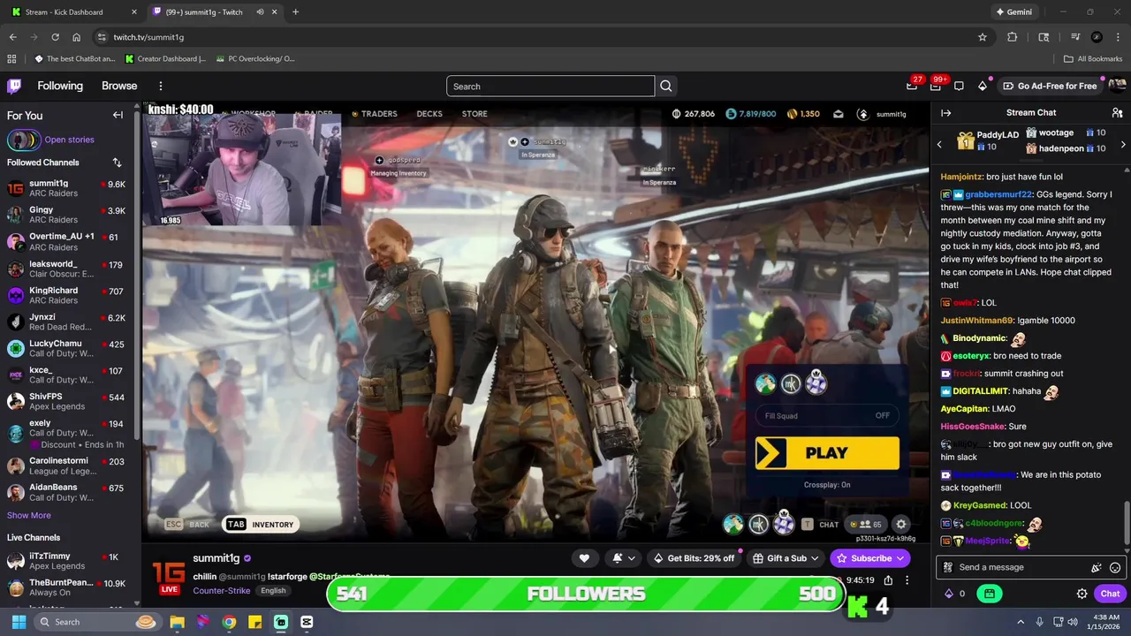Click Open stories link

pyautogui.click(x=69, y=140)
